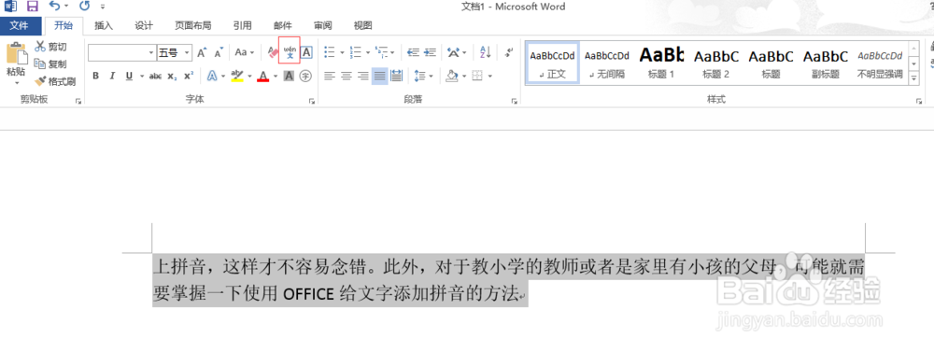Toggle subscript x₂ formatting

coord(172,76)
